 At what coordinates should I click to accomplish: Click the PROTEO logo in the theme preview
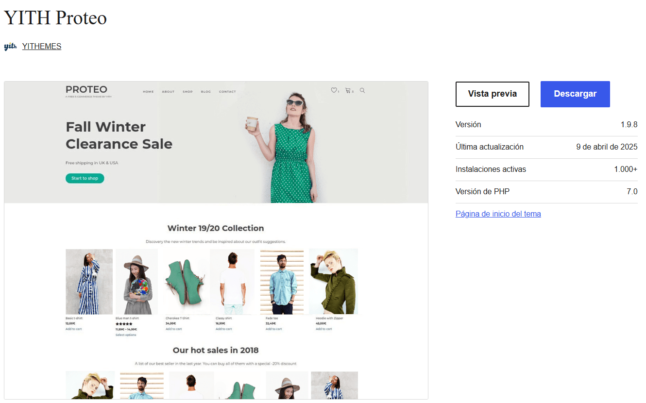click(86, 90)
